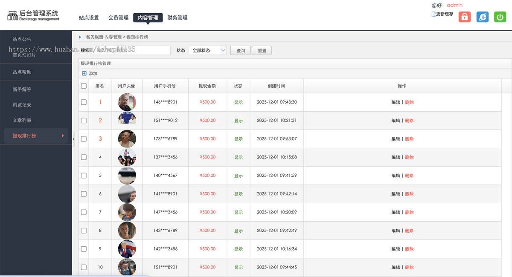The height and width of the screenshot is (277, 512).
Task: Click the red lock icon in the header
Action: pos(464,17)
